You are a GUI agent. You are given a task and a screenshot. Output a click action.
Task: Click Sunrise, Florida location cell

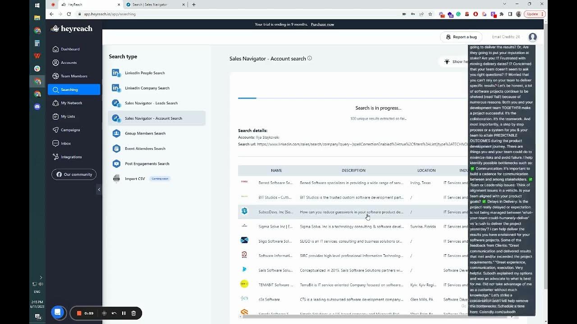click(x=423, y=227)
